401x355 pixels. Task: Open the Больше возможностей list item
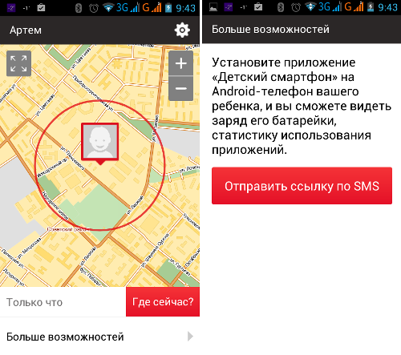99,337
